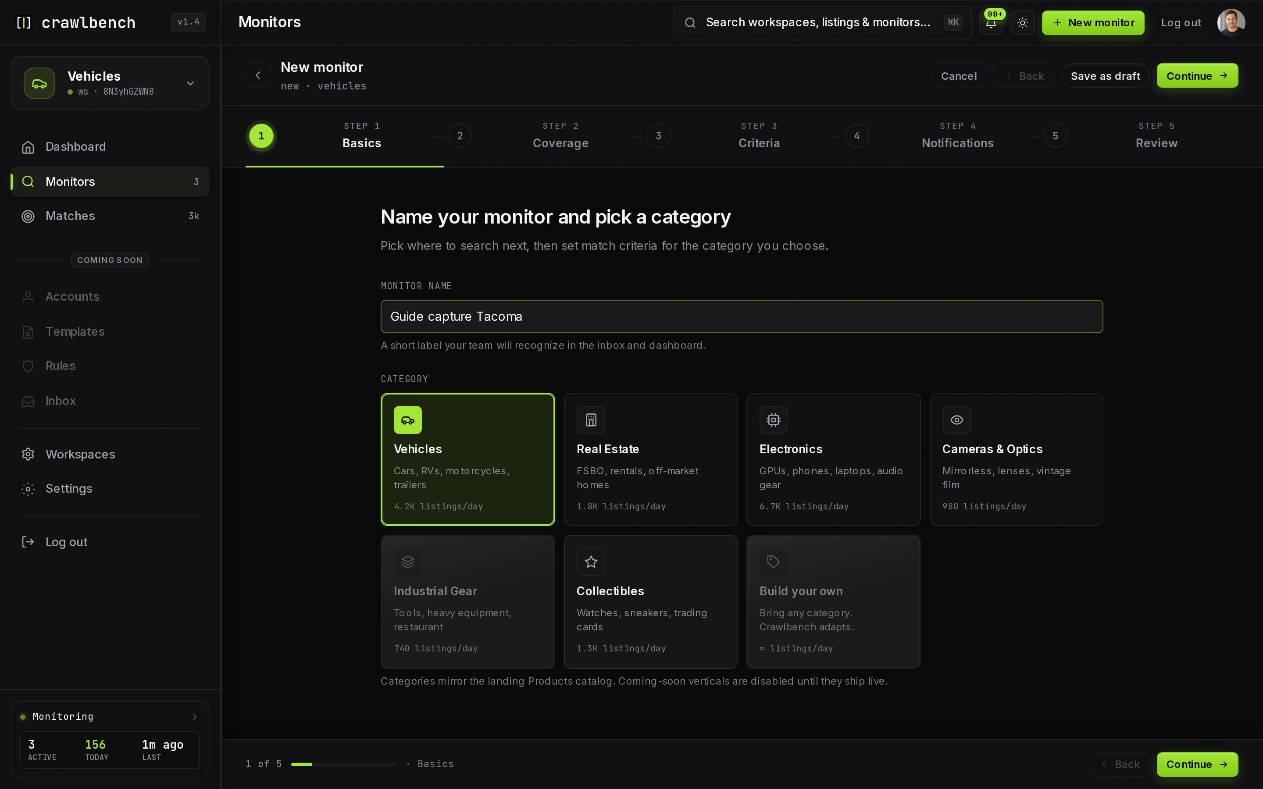
Task: Select the Real Estate category card
Action: (x=650, y=459)
